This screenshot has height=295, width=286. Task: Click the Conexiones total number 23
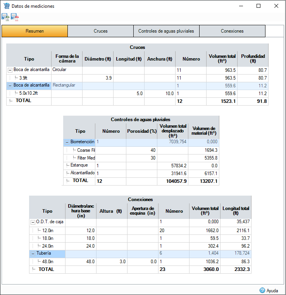[174, 269]
